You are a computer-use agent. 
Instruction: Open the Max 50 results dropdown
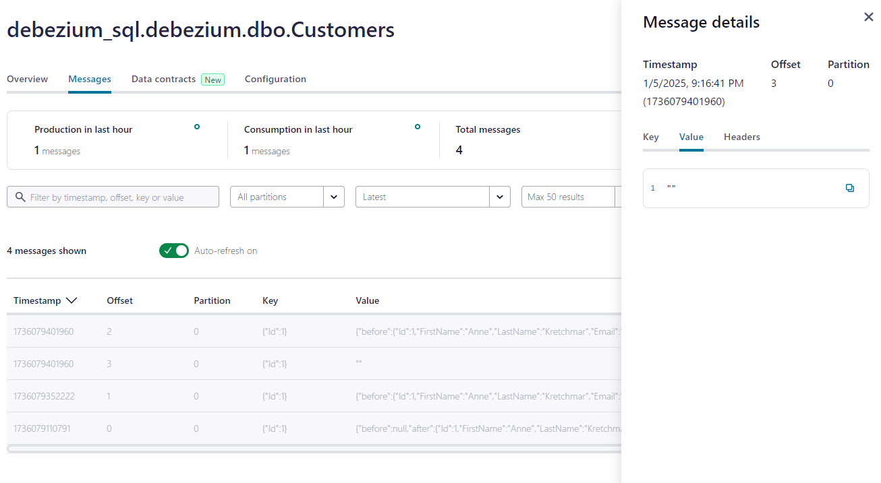571,197
